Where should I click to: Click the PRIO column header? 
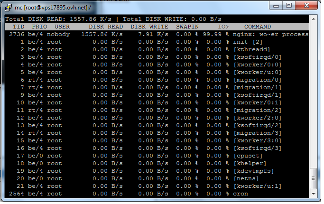coord(39,27)
